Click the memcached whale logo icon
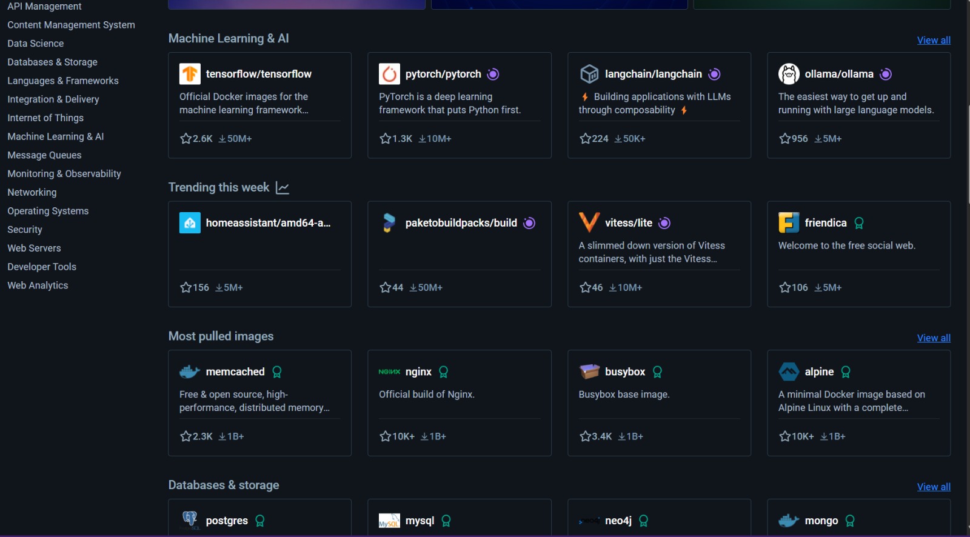The image size is (970, 537). 190,372
